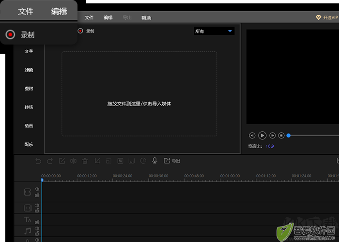Play the preview video
This screenshot has height=242, width=339.
click(x=262, y=136)
